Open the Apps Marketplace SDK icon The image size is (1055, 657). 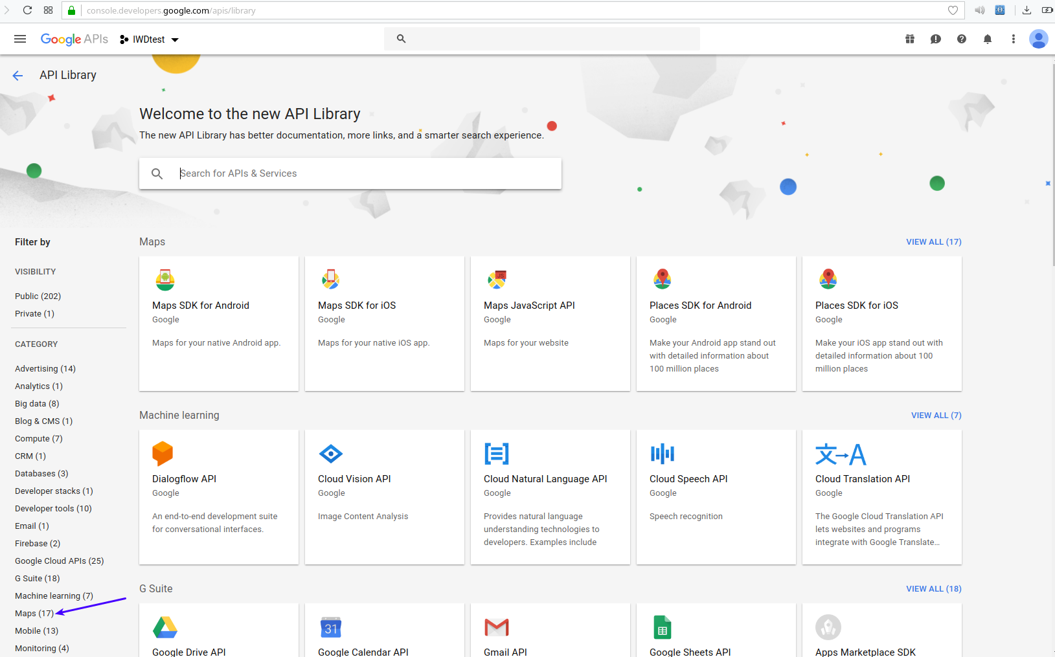pyautogui.click(x=828, y=627)
